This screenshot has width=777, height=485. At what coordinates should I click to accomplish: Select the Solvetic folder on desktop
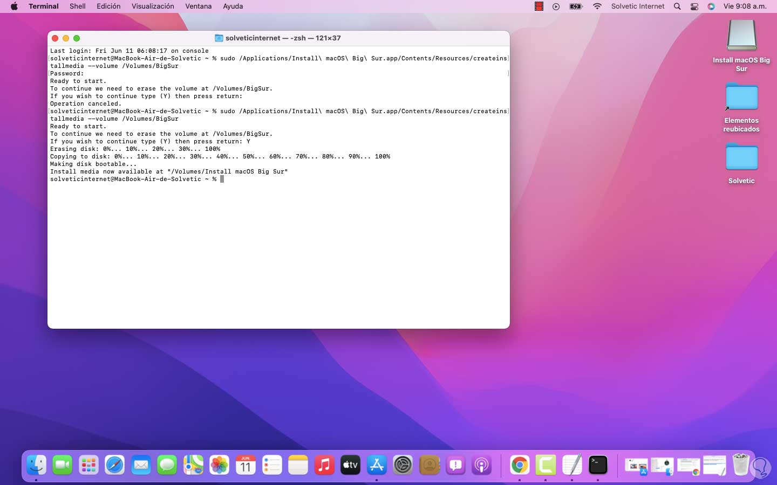click(x=741, y=158)
